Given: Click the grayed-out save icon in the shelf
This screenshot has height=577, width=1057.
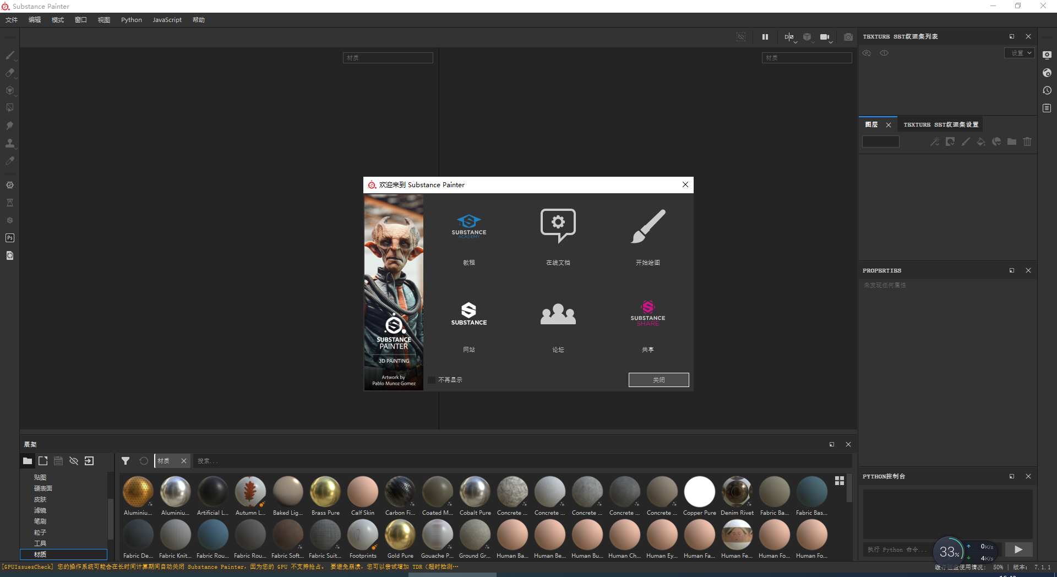Looking at the screenshot, I should (x=58, y=461).
